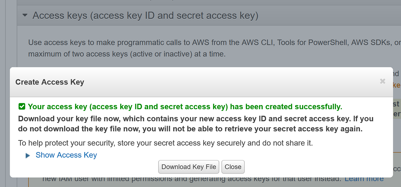Click the Create Access Key dialog title
This screenshot has width=401, height=187.
point(50,82)
